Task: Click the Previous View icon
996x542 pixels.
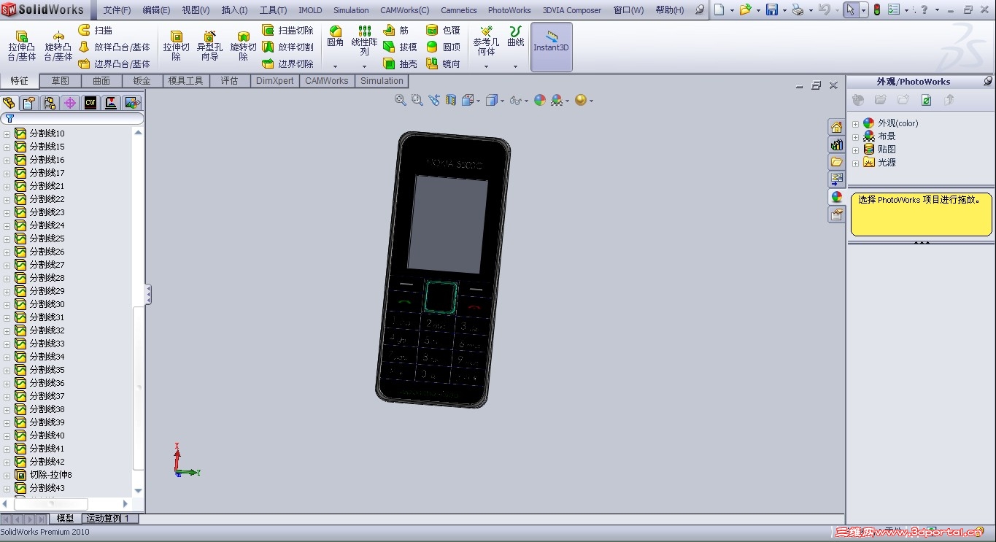Action: (434, 100)
